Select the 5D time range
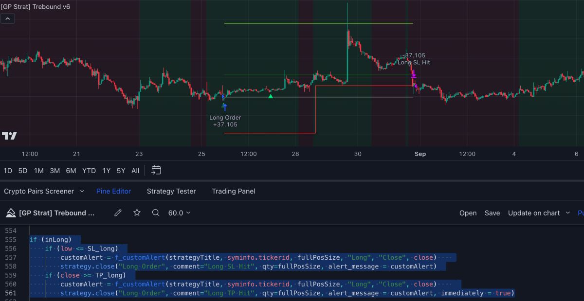 (23, 171)
